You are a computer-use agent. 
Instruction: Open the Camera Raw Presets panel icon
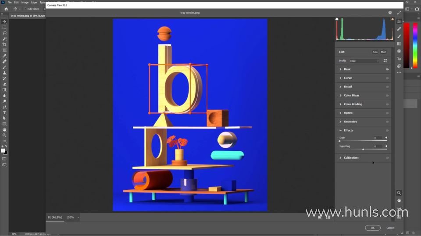[x=399, y=66]
